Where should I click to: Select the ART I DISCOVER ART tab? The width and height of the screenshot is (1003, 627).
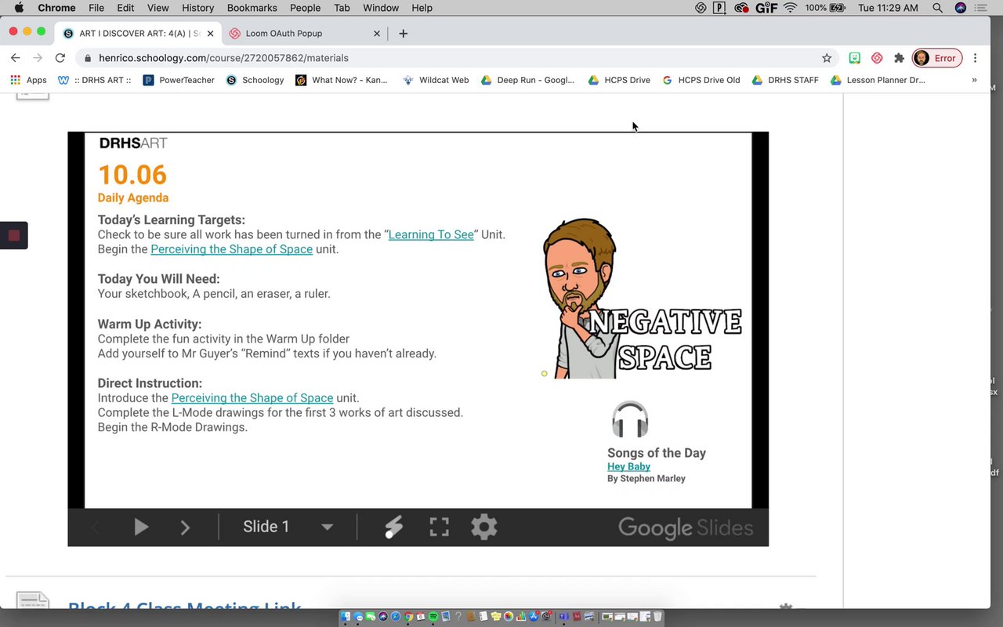pyautogui.click(x=139, y=34)
